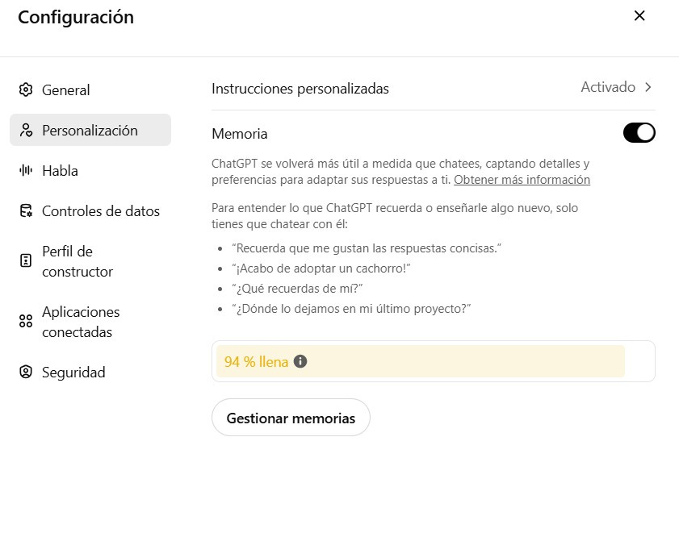Image resolution: width=679 pixels, height=537 pixels.
Task: Go to Perfil de constructor tab
Action: 90,261
